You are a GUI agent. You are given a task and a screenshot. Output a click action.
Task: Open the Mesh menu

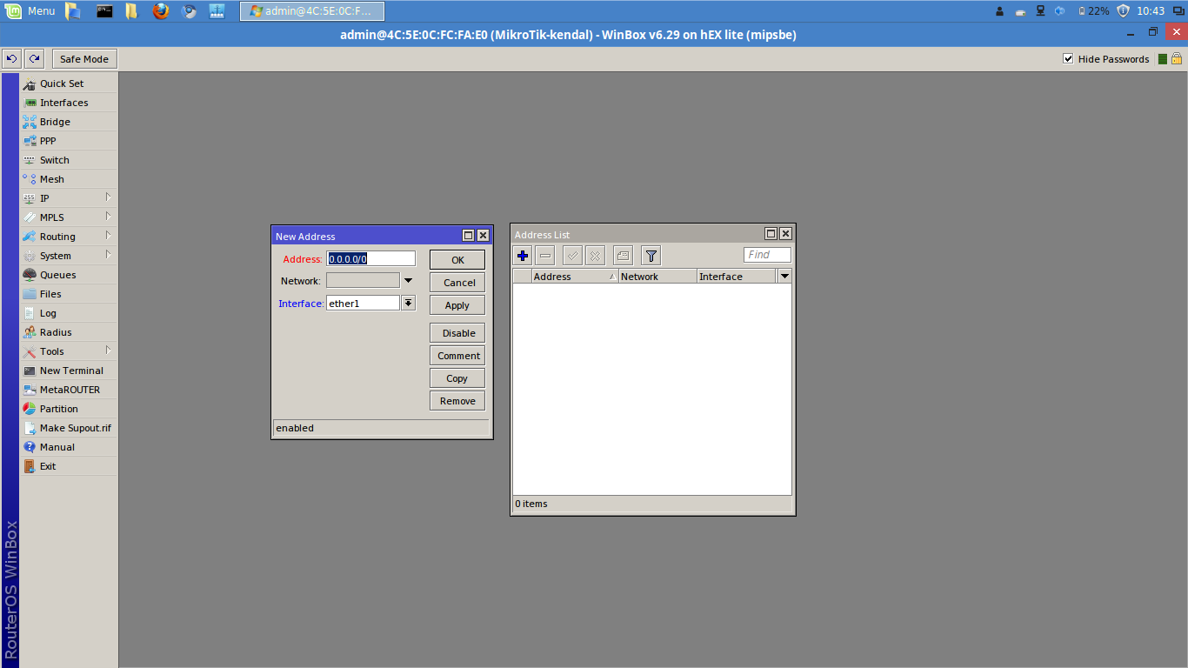69,179
